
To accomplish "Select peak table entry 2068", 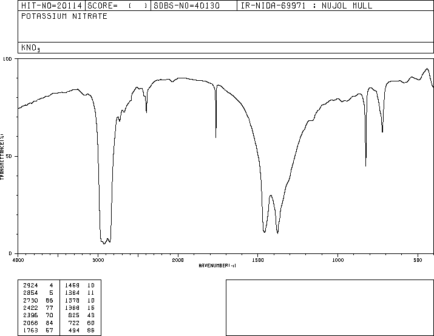I will pos(30,323).
